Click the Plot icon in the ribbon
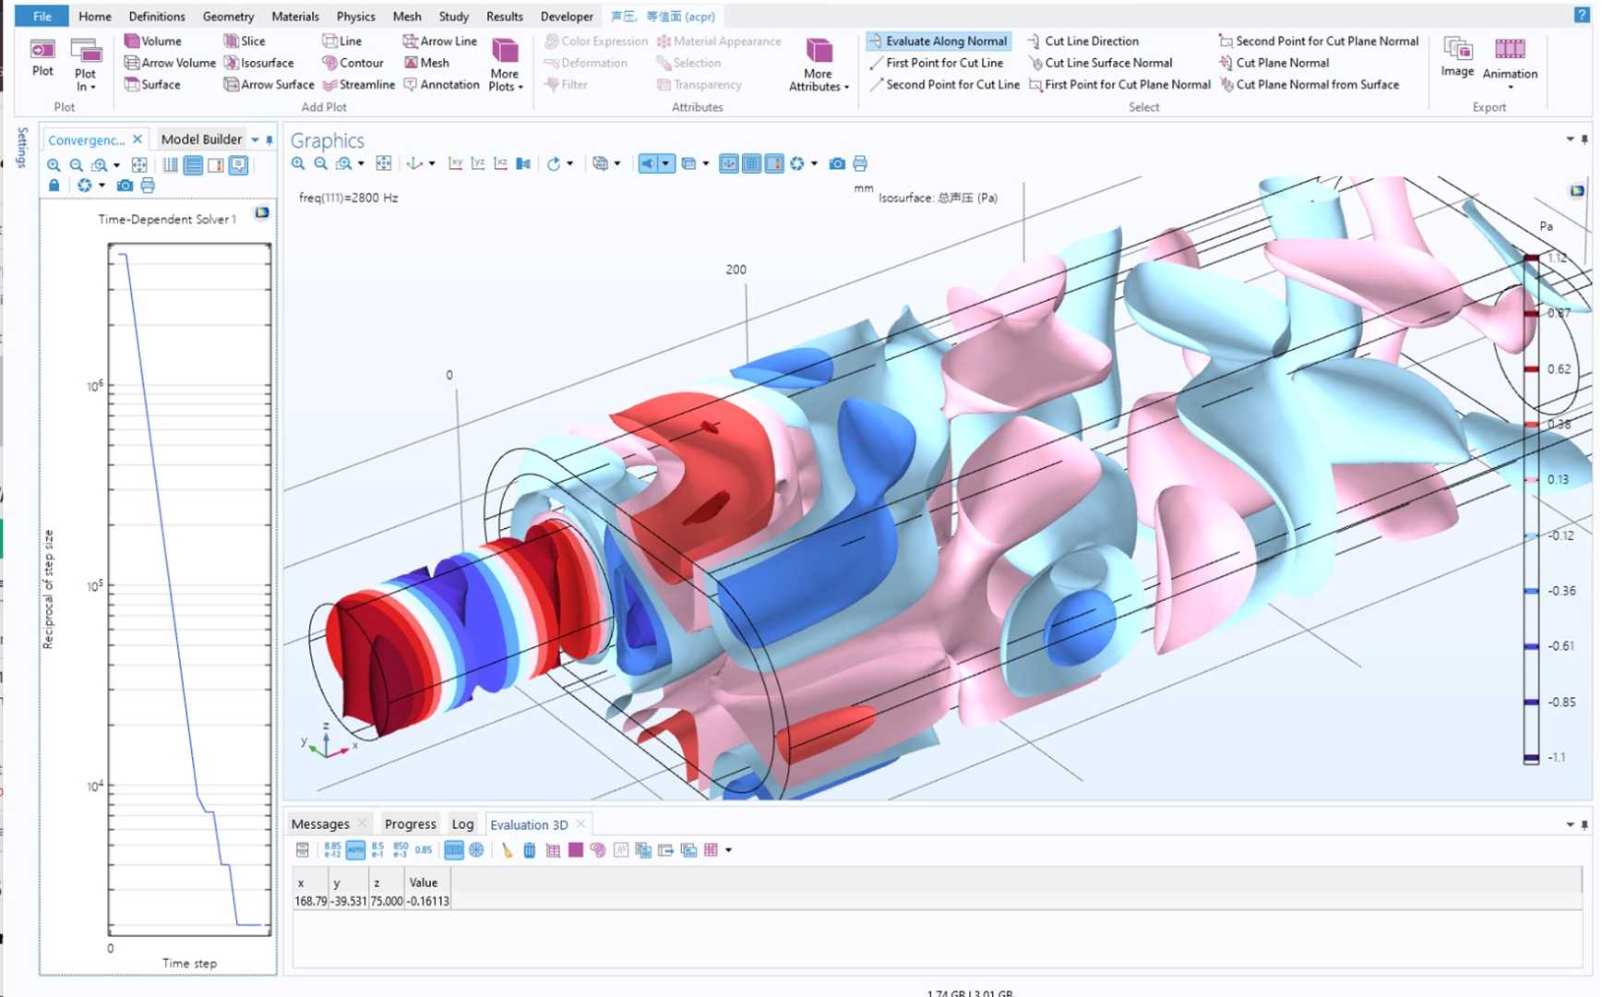The image size is (1602, 997). pyautogui.click(x=42, y=57)
